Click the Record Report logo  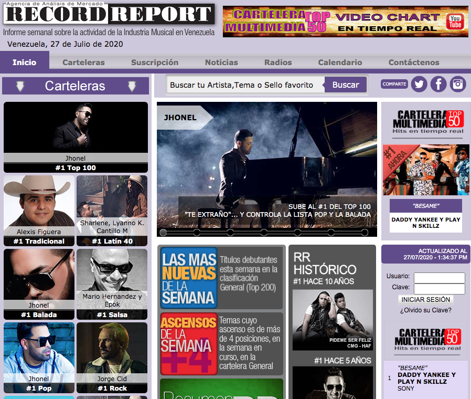click(x=109, y=14)
